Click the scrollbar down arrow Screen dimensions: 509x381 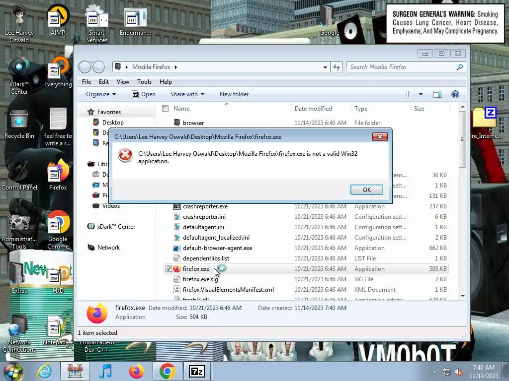pos(463,296)
